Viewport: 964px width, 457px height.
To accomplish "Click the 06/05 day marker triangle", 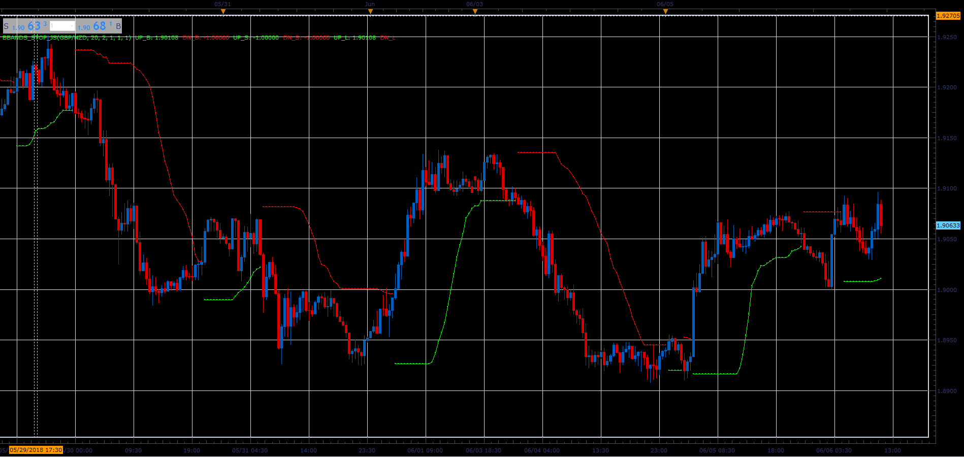I will [665, 11].
